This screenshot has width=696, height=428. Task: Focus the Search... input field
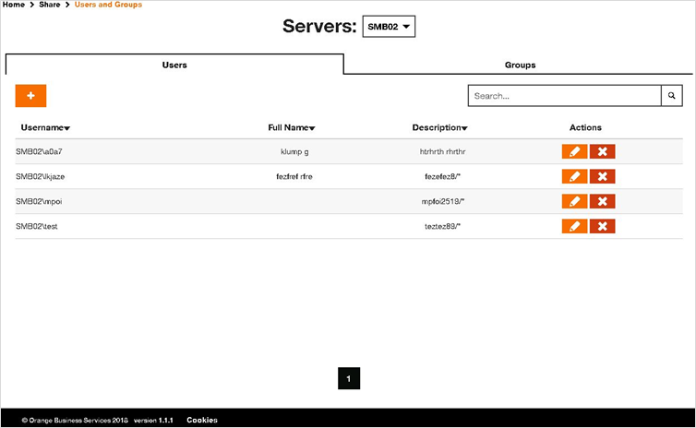pos(564,96)
